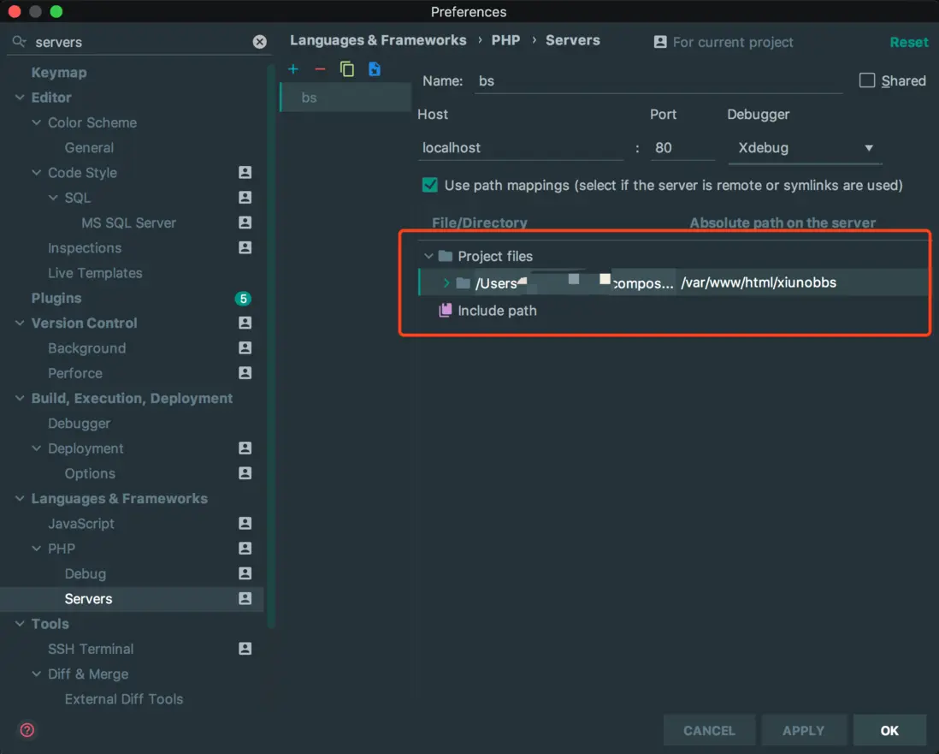The height and width of the screenshot is (754, 939).
Task: Click the APPLY button
Action: 803,730
